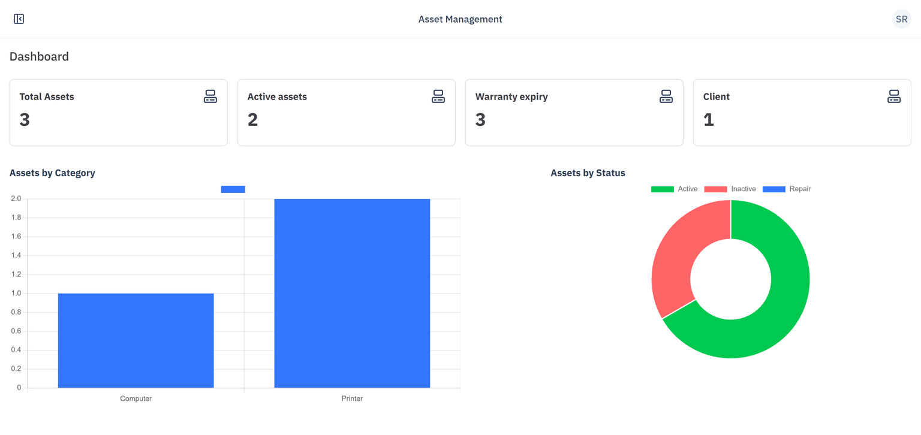The image size is (921, 435).
Task: Click the 2.0 y-axis label
Action: point(16,199)
